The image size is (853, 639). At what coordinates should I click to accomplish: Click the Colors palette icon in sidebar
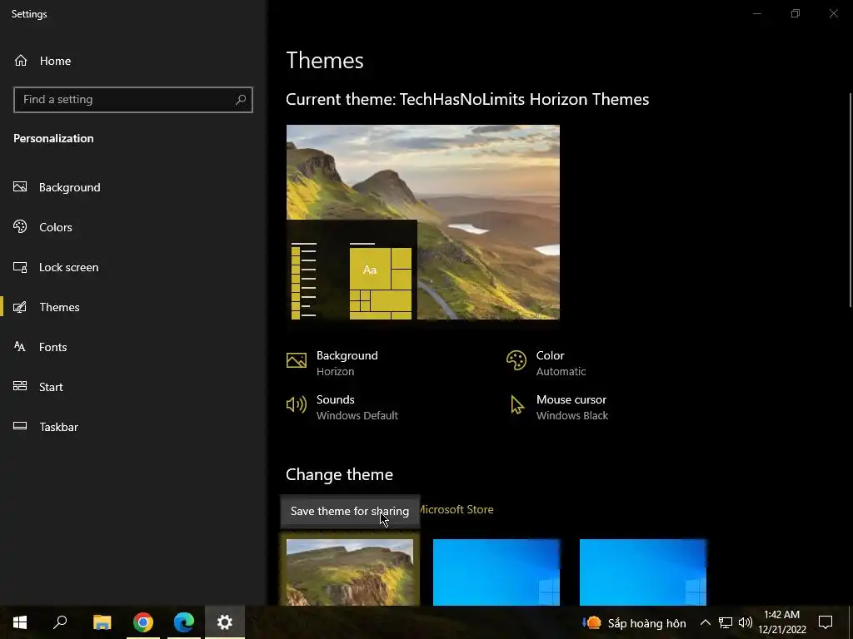point(20,226)
